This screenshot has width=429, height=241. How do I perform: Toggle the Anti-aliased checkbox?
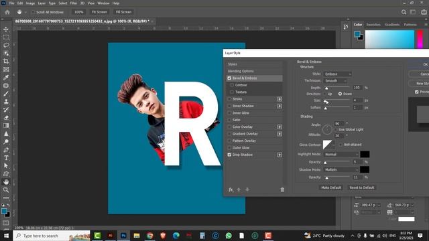(x=341, y=145)
